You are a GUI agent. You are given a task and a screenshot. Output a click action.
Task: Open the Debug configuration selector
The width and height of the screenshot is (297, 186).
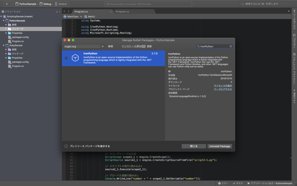click(x=45, y=4)
